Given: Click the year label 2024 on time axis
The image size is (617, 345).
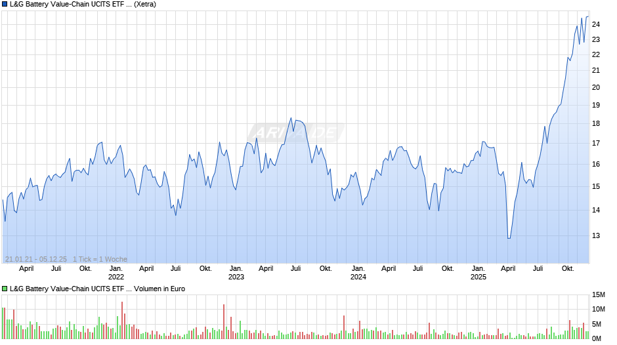Looking at the screenshot, I should 358,277.
